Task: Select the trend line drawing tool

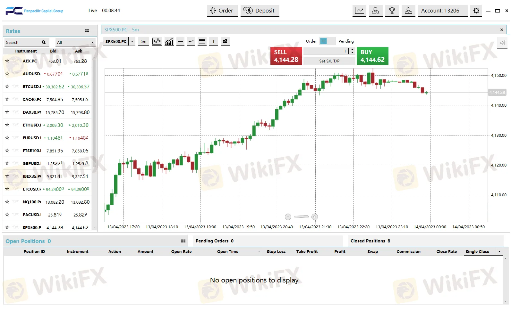Action: tap(191, 41)
